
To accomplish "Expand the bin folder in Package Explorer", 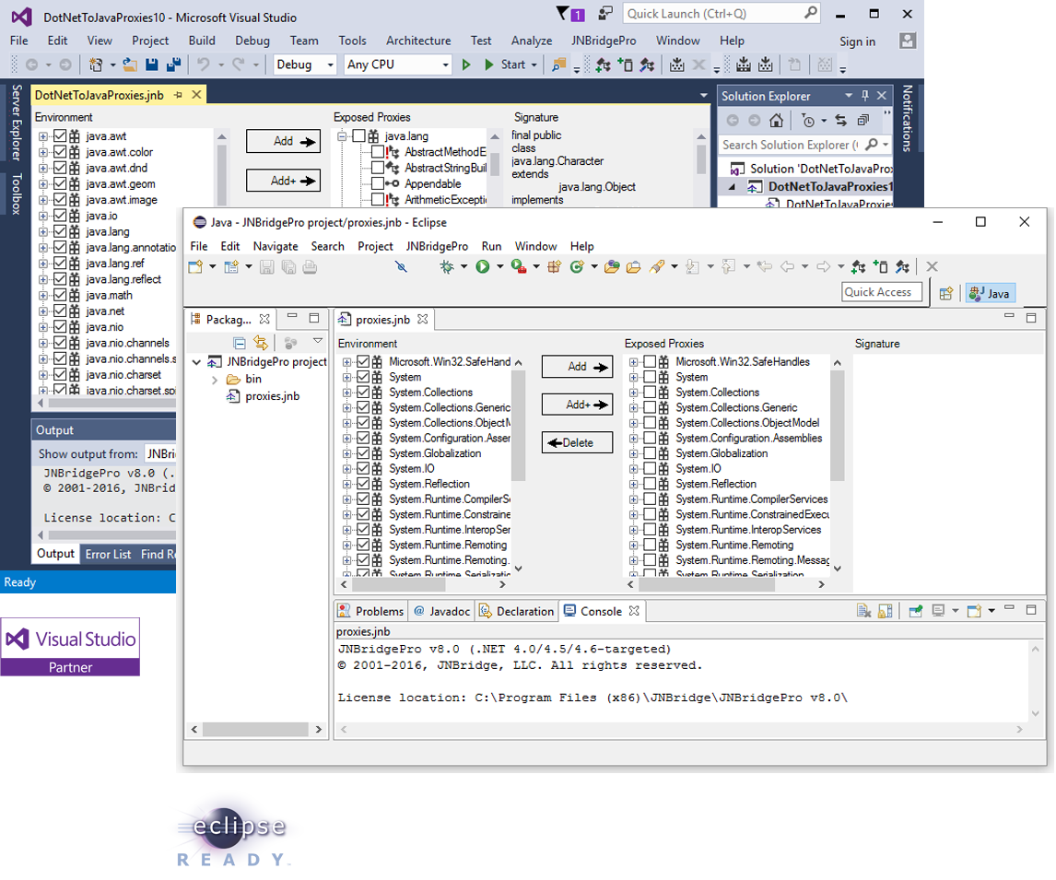I will coord(214,380).
